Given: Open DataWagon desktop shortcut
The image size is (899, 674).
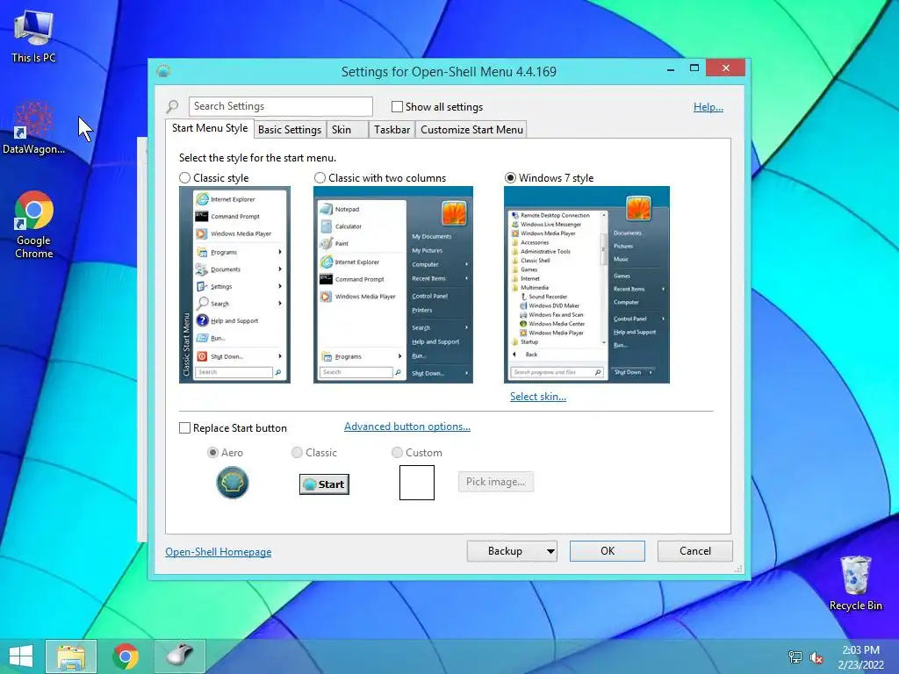Looking at the screenshot, I should (33, 126).
